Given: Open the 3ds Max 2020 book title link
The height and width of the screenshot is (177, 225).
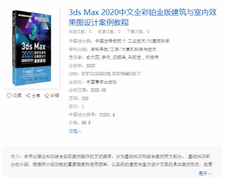Looking at the screenshot, I should (143, 17).
